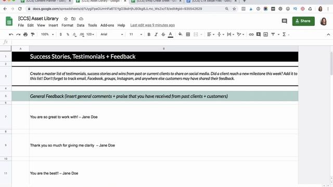Viewport: 333px width, 187px height.
Task: Increase decimal places icon
Action: click(x=82, y=34)
